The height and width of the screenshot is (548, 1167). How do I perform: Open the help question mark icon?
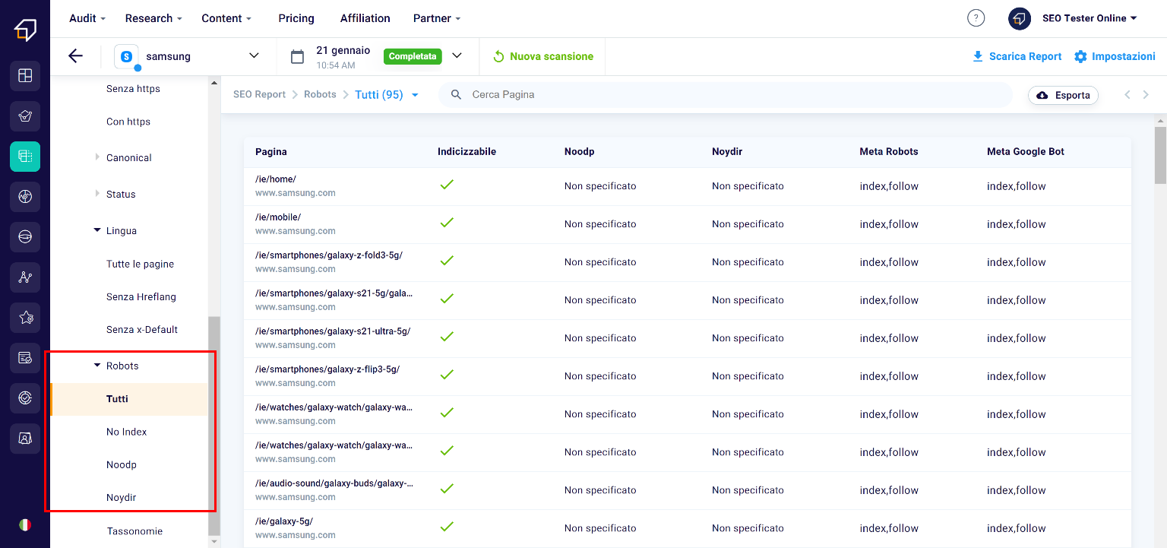(x=976, y=18)
